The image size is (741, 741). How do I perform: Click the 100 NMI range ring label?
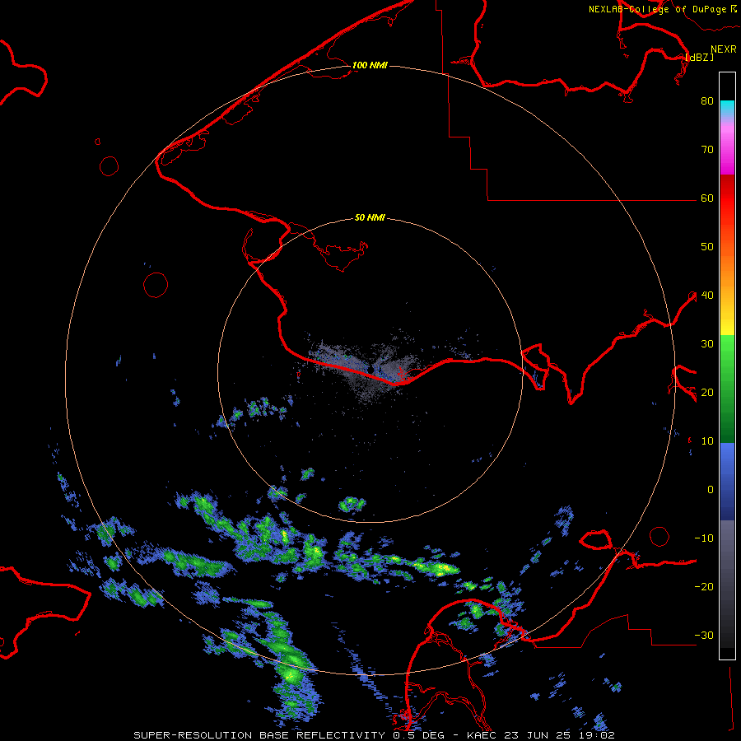coord(370,65)
